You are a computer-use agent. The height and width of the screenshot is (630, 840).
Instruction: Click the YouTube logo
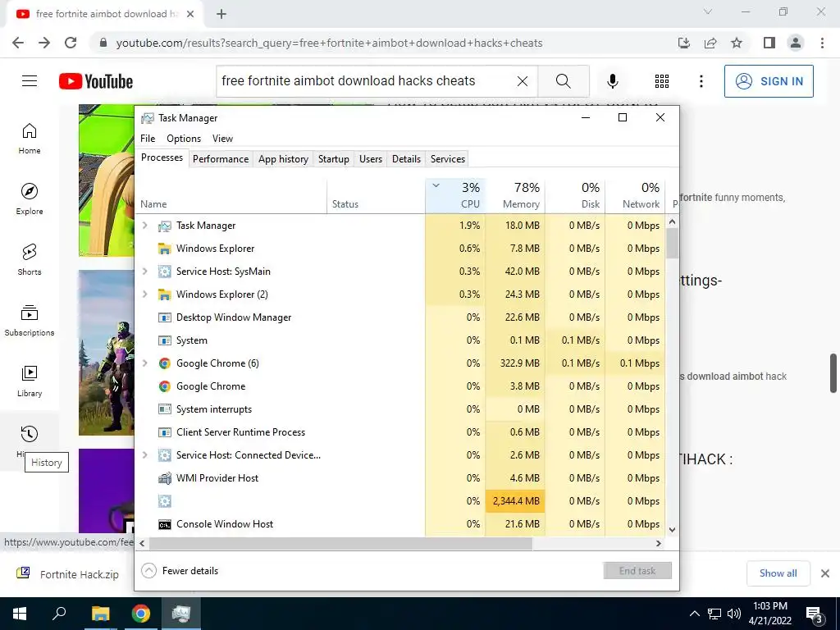pos(96,81)
